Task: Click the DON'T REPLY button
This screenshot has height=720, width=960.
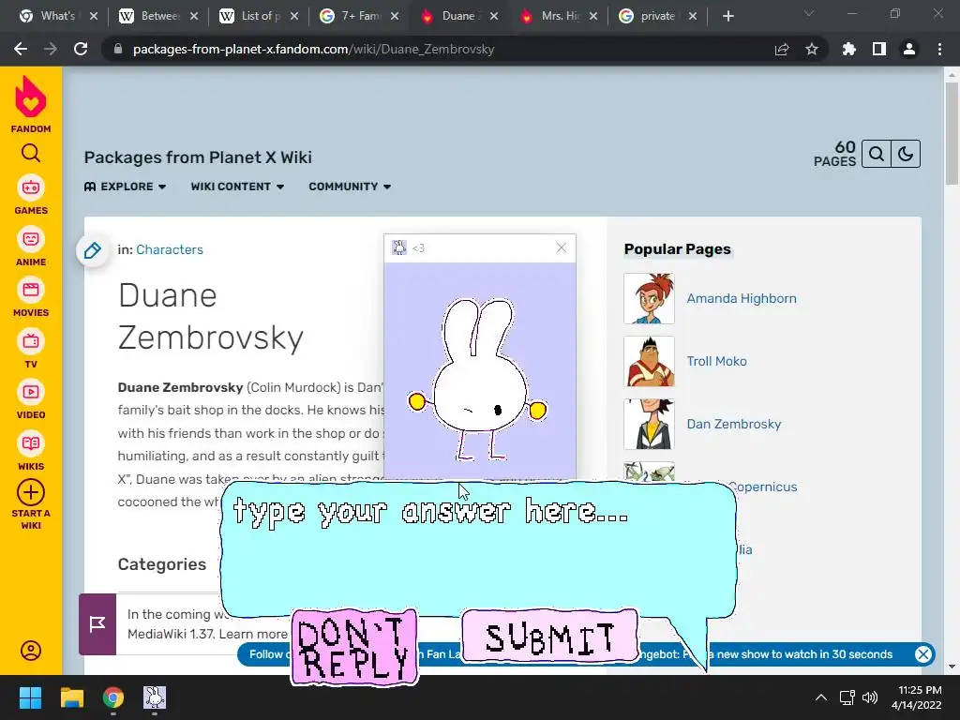Action: [353, 647]
